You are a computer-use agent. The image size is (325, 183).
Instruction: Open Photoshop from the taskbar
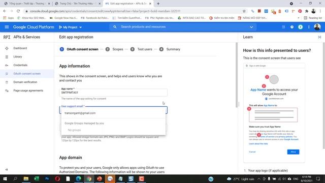47,178
